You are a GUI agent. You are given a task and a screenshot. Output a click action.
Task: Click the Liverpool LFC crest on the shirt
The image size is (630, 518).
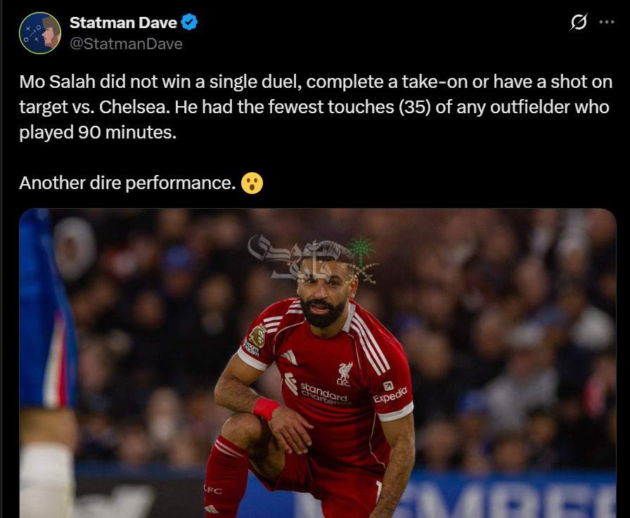click(345, 374)
